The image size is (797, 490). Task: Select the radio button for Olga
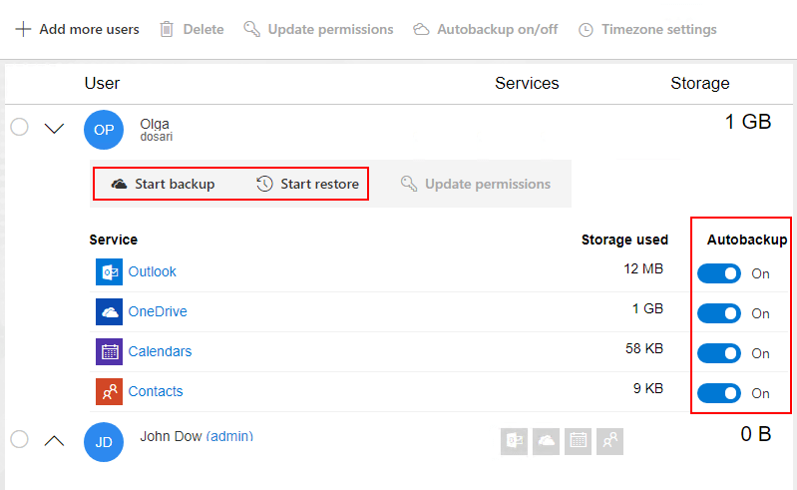click(x=19, y=127)
